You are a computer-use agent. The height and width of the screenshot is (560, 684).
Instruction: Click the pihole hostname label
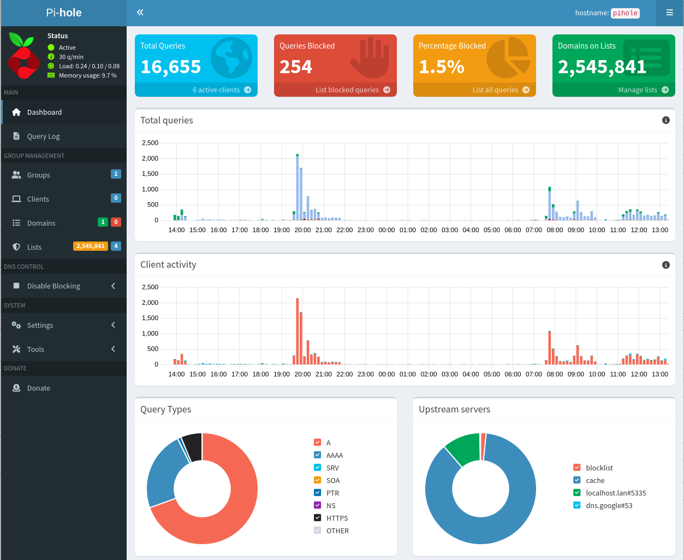625,13
